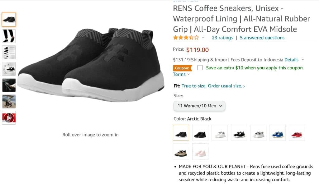Choose the pink sneaker color option

(200, 151)
